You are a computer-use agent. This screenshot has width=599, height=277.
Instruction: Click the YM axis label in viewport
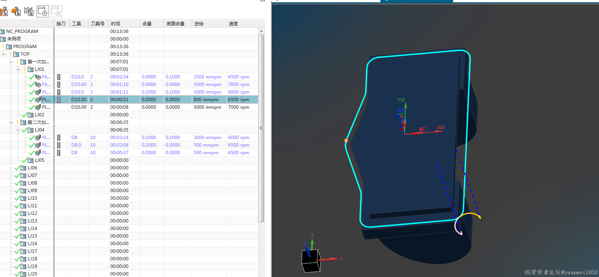click(x=401, y=100)
